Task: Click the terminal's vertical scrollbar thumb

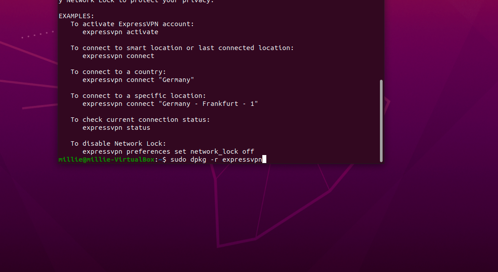Action: click(381, 121)
